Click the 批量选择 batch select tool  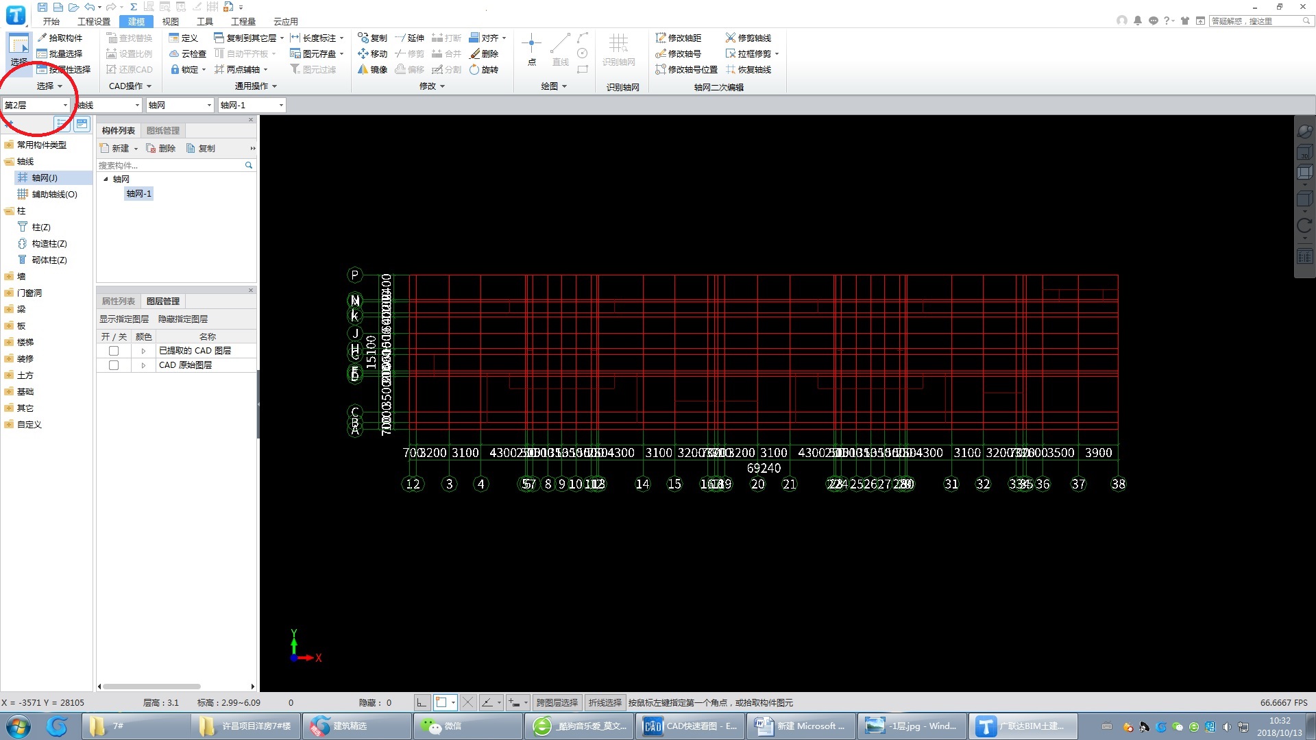60,53
